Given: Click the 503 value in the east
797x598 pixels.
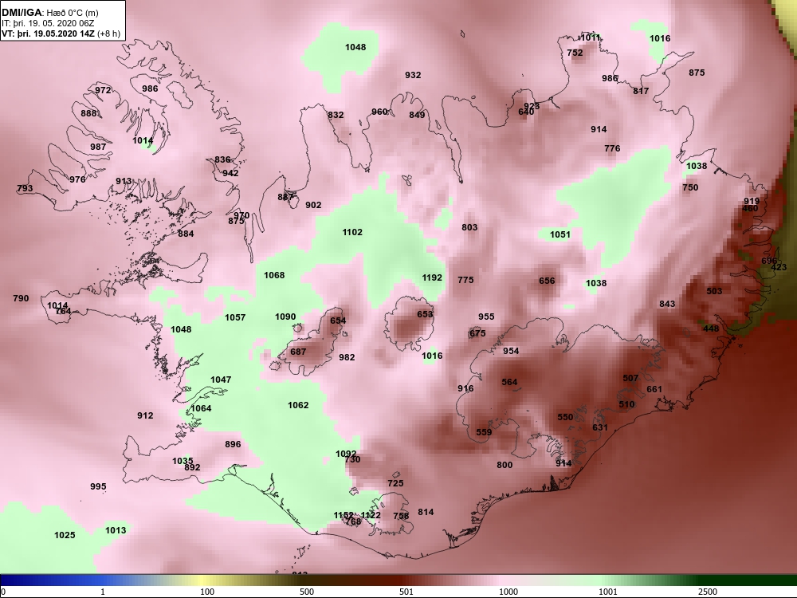Looking at the screenshot, I should (714, 291).
